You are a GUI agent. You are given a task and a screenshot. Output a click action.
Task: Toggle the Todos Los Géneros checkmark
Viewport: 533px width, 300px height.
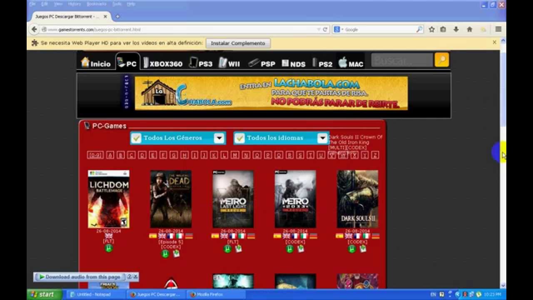[136, 138]
